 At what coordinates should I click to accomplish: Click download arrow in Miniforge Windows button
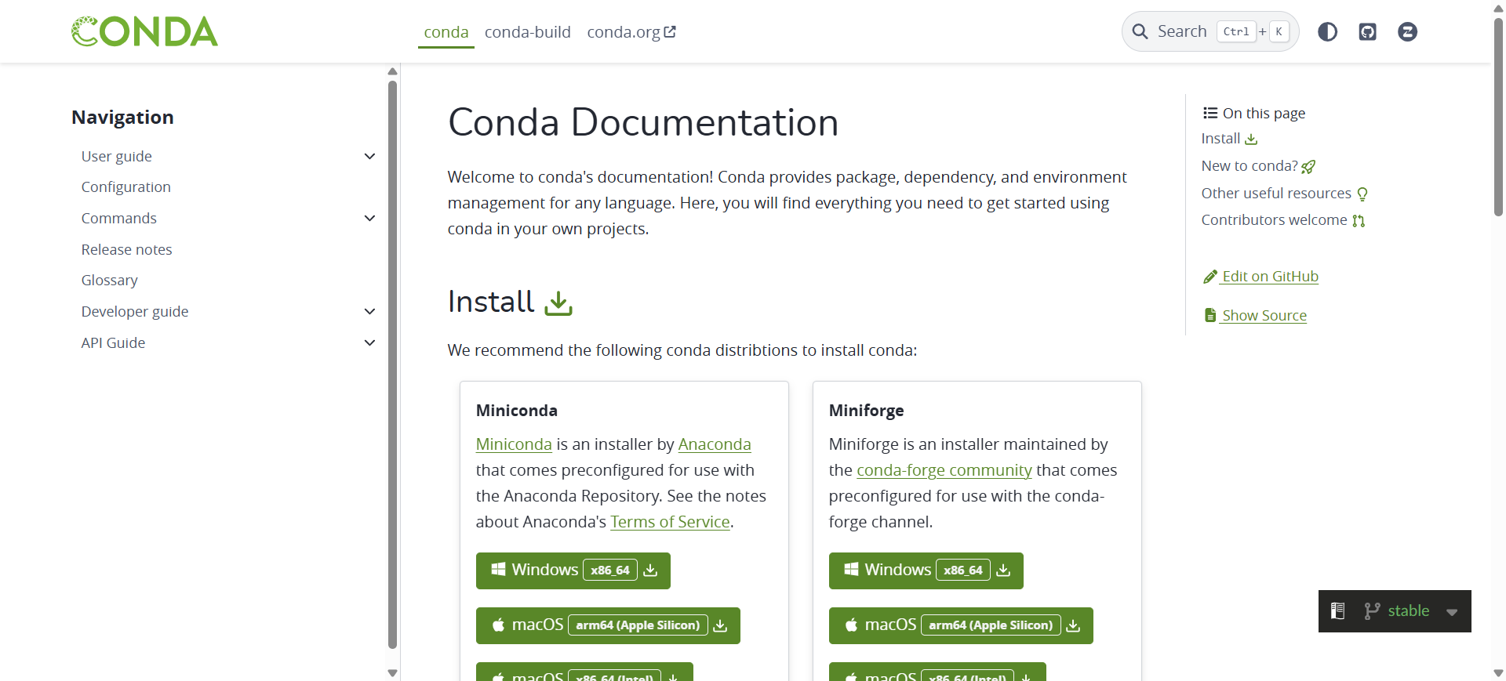[1003, 571]
